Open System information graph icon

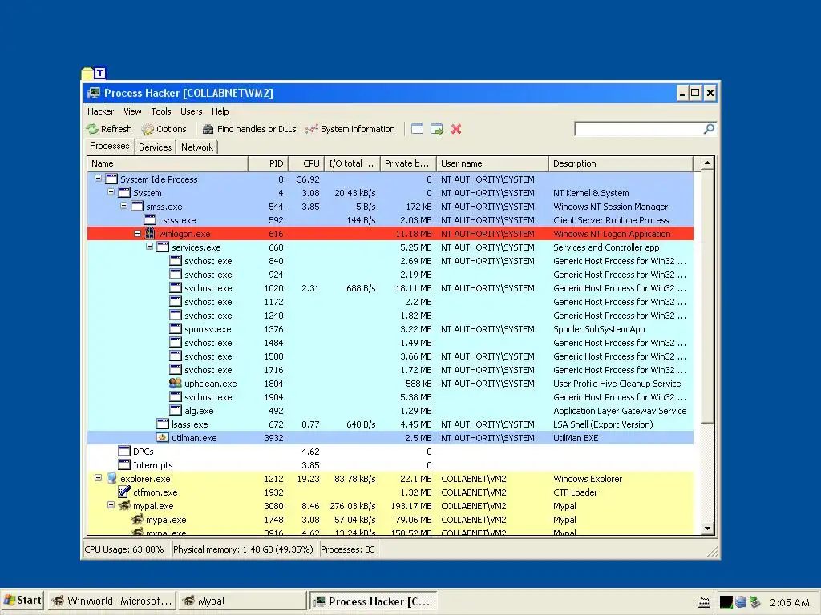(x=312, y=129)
